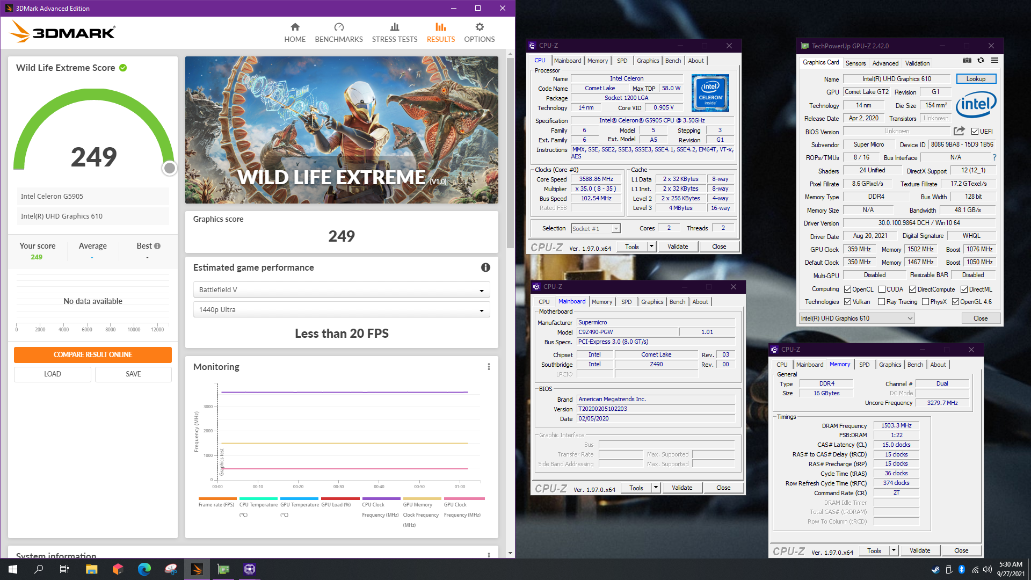This screenshot has width=1031, height=580.
Task: Toggle the CUDA checkbox
Action: [x=882, y=289]
